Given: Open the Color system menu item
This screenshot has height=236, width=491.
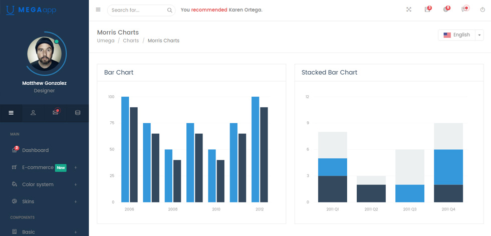Looking at the screenshot, I should click(x=44, y=184).
